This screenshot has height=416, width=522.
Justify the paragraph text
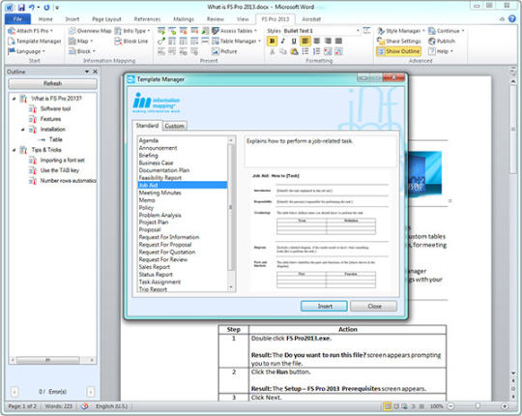tap(338, 41)
